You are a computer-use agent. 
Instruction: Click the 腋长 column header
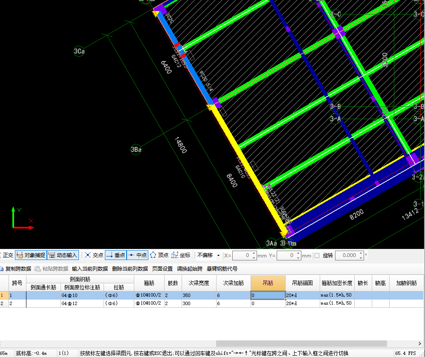tap(363, 283)
